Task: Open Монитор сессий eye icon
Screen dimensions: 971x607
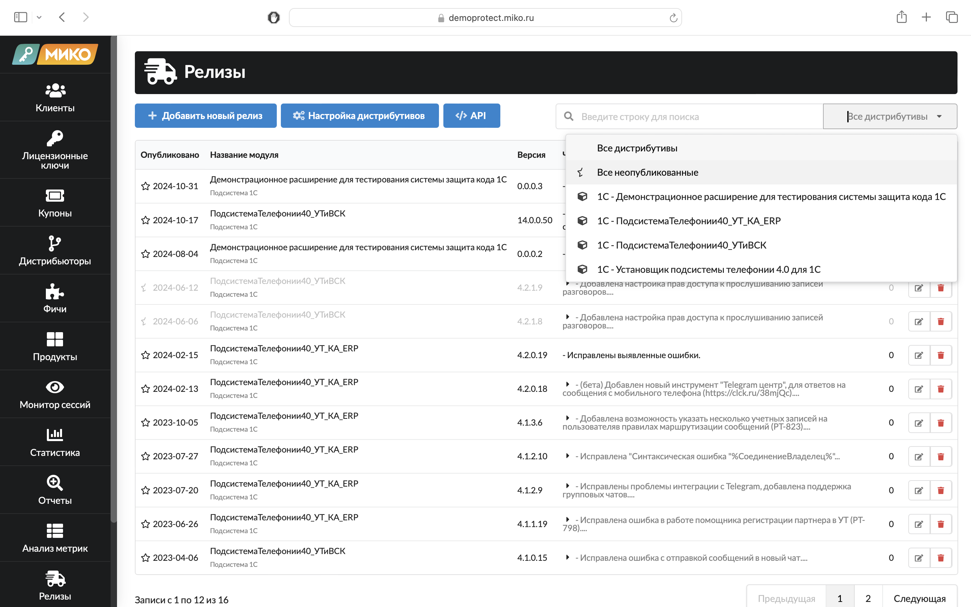Action: click(x=55, y=394)
